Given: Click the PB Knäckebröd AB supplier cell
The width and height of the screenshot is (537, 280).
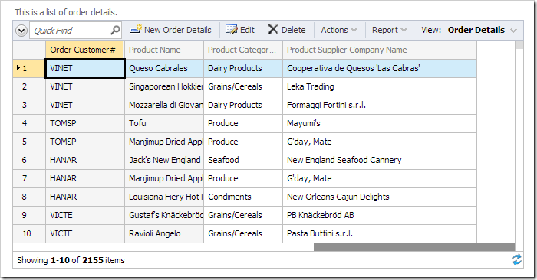Looking at the screenshot, I should 380,215.
